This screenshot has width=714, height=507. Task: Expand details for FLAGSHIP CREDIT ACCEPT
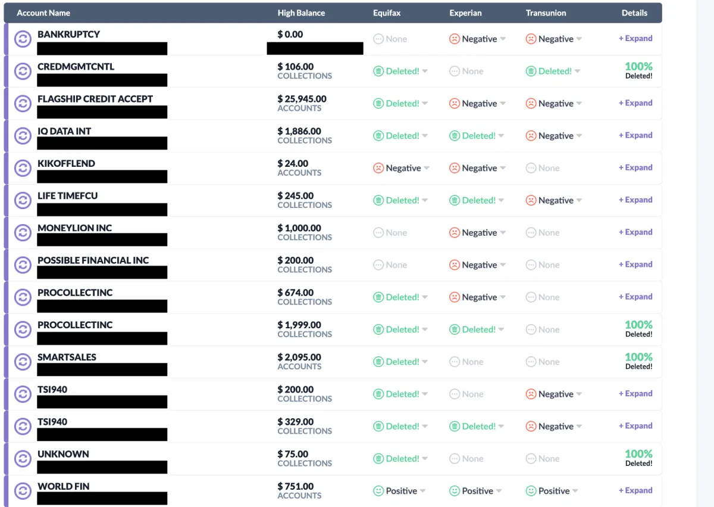coord(635,103)
